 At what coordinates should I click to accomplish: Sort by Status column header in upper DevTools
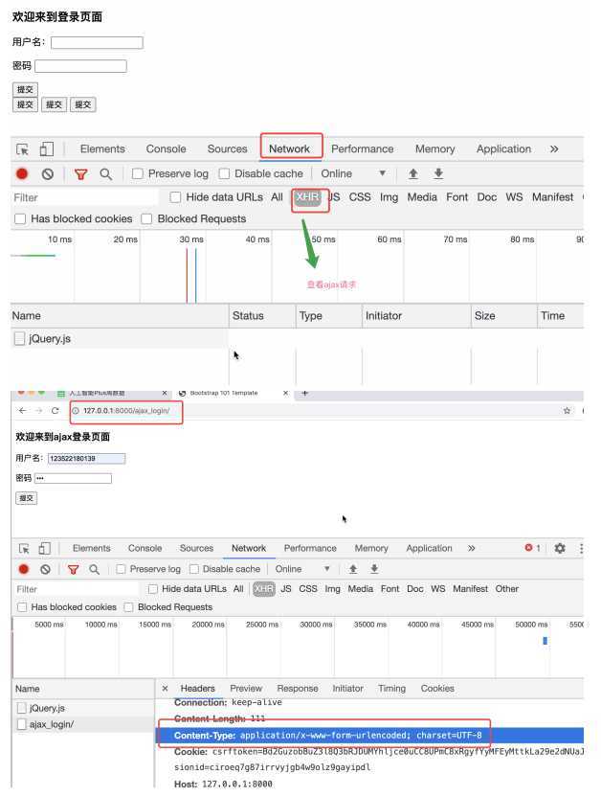(x=262, y=316)
